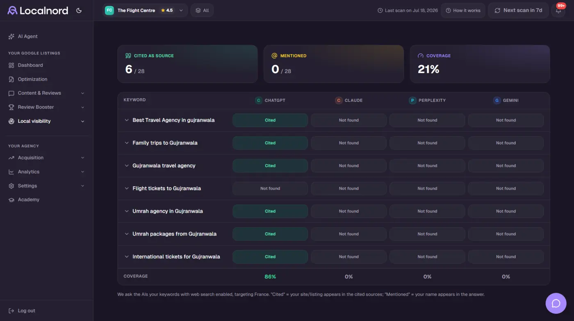
Task: Click the Optimization icon in sidebar
Action: tap(11, 79)
